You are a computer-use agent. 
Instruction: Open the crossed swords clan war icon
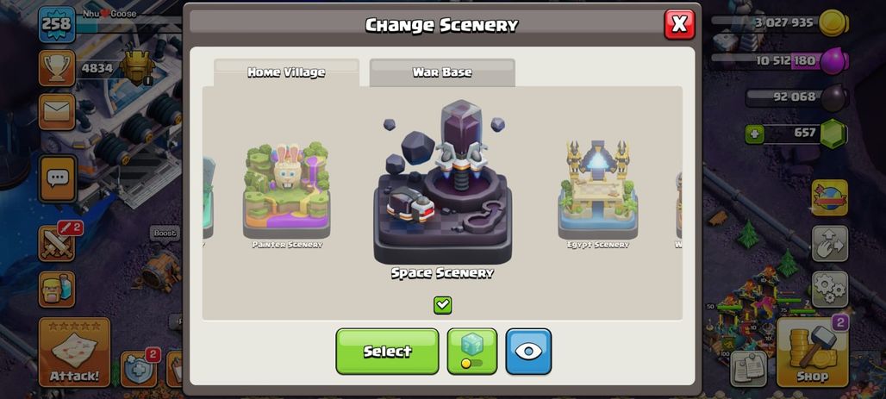tap(57, 244)
